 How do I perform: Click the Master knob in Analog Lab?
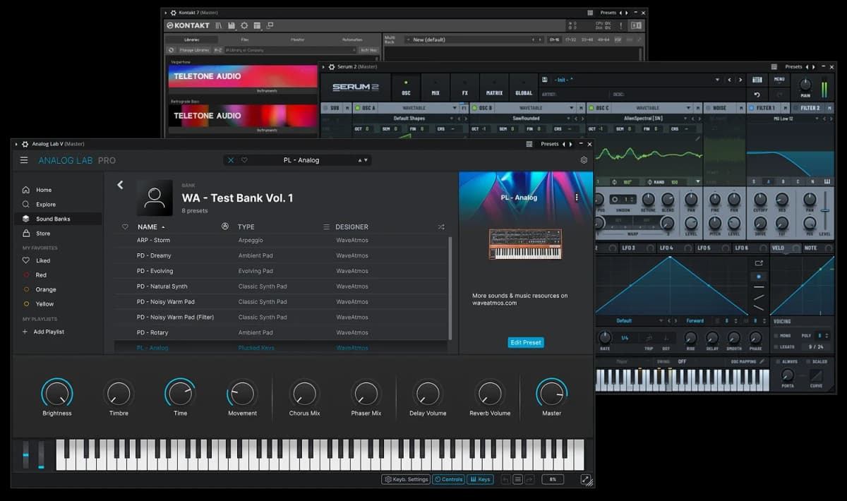coord(551,393)
